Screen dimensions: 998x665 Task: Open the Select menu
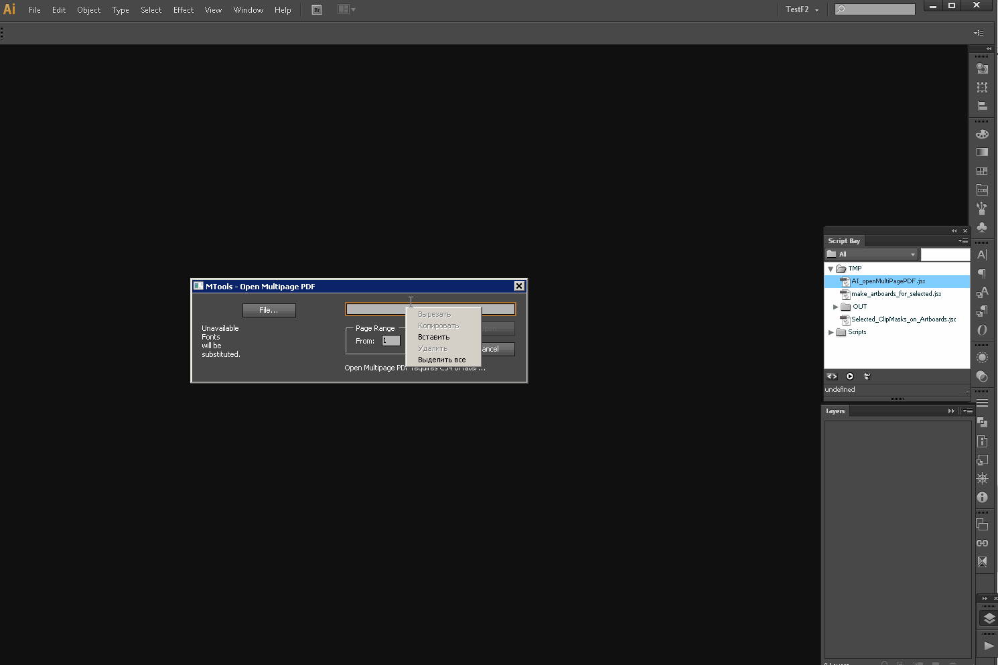pos(151,10)
